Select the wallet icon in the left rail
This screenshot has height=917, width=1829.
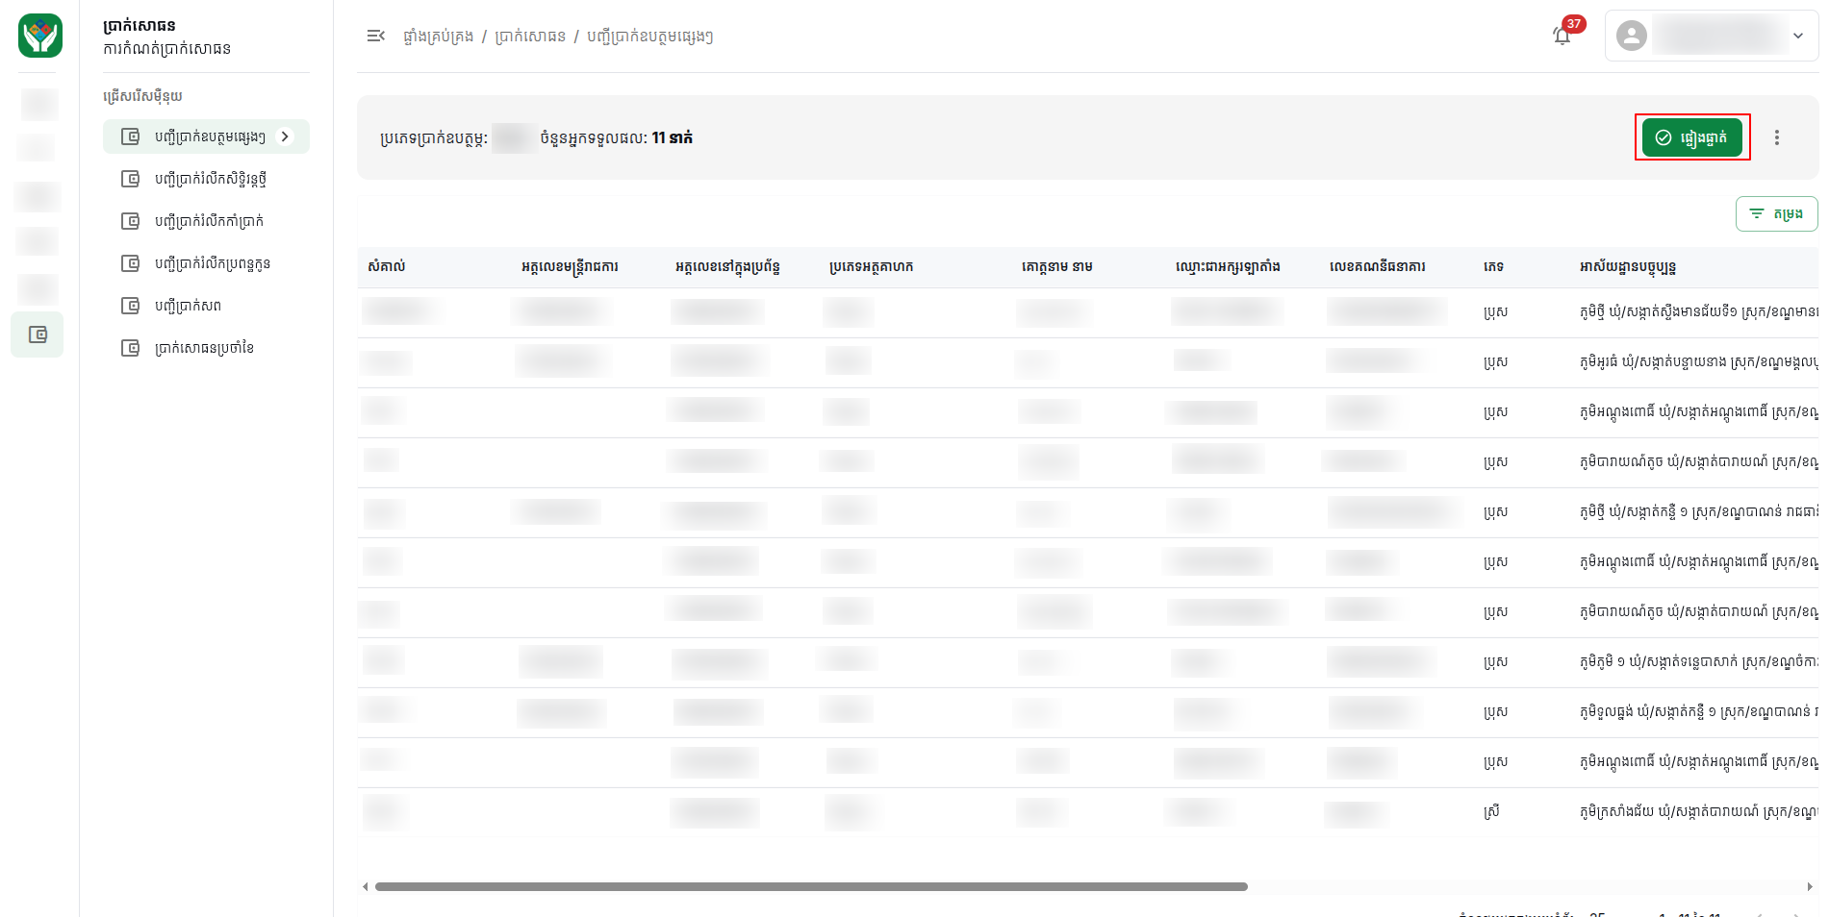[x=38, y=335]
